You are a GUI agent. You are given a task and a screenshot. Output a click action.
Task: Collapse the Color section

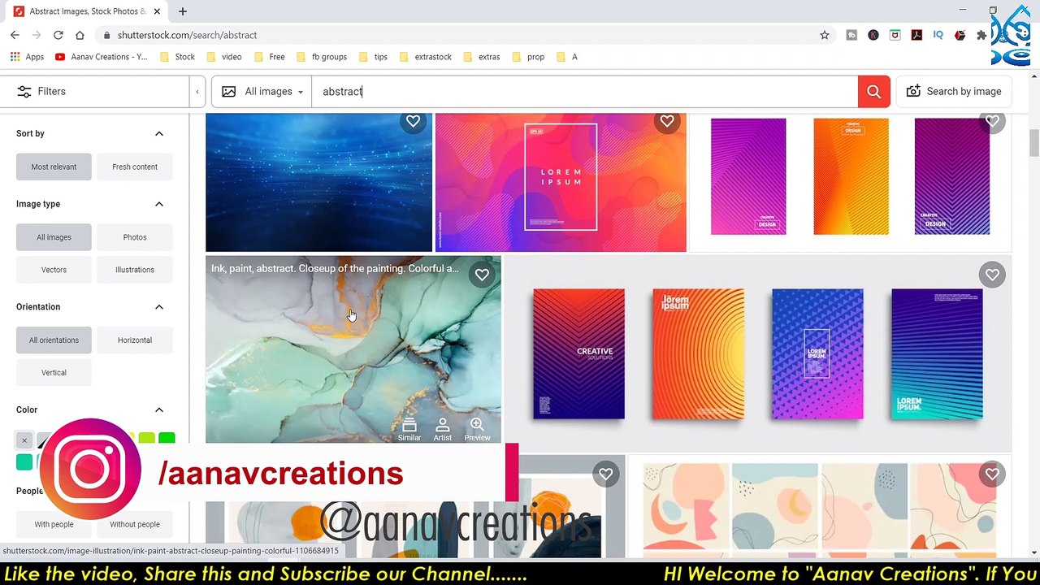click(x=159, y=410)
